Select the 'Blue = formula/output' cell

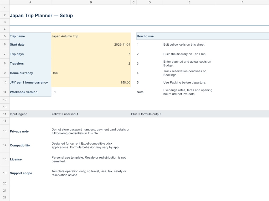click(x=146, y=114)
